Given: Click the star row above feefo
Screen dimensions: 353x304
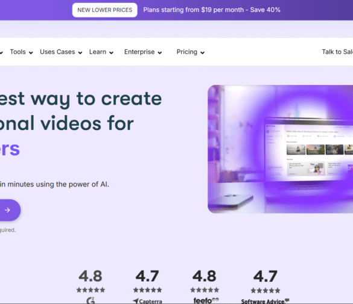Looking at the screenshot, I should 205,290.
